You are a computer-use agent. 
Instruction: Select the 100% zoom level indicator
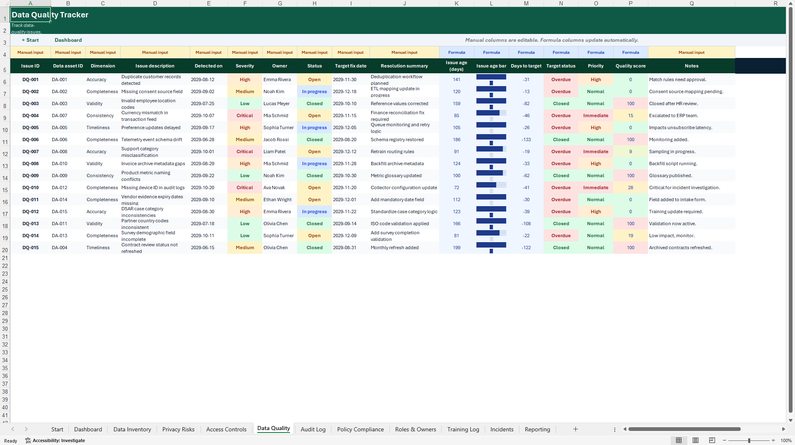pos(786,440)
